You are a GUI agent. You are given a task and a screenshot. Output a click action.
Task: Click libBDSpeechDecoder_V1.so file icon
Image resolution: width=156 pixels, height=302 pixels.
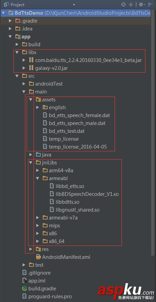point(52,194)
